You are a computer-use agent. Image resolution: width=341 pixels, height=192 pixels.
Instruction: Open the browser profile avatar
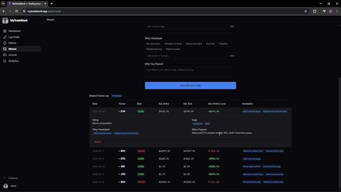(330, 11)
